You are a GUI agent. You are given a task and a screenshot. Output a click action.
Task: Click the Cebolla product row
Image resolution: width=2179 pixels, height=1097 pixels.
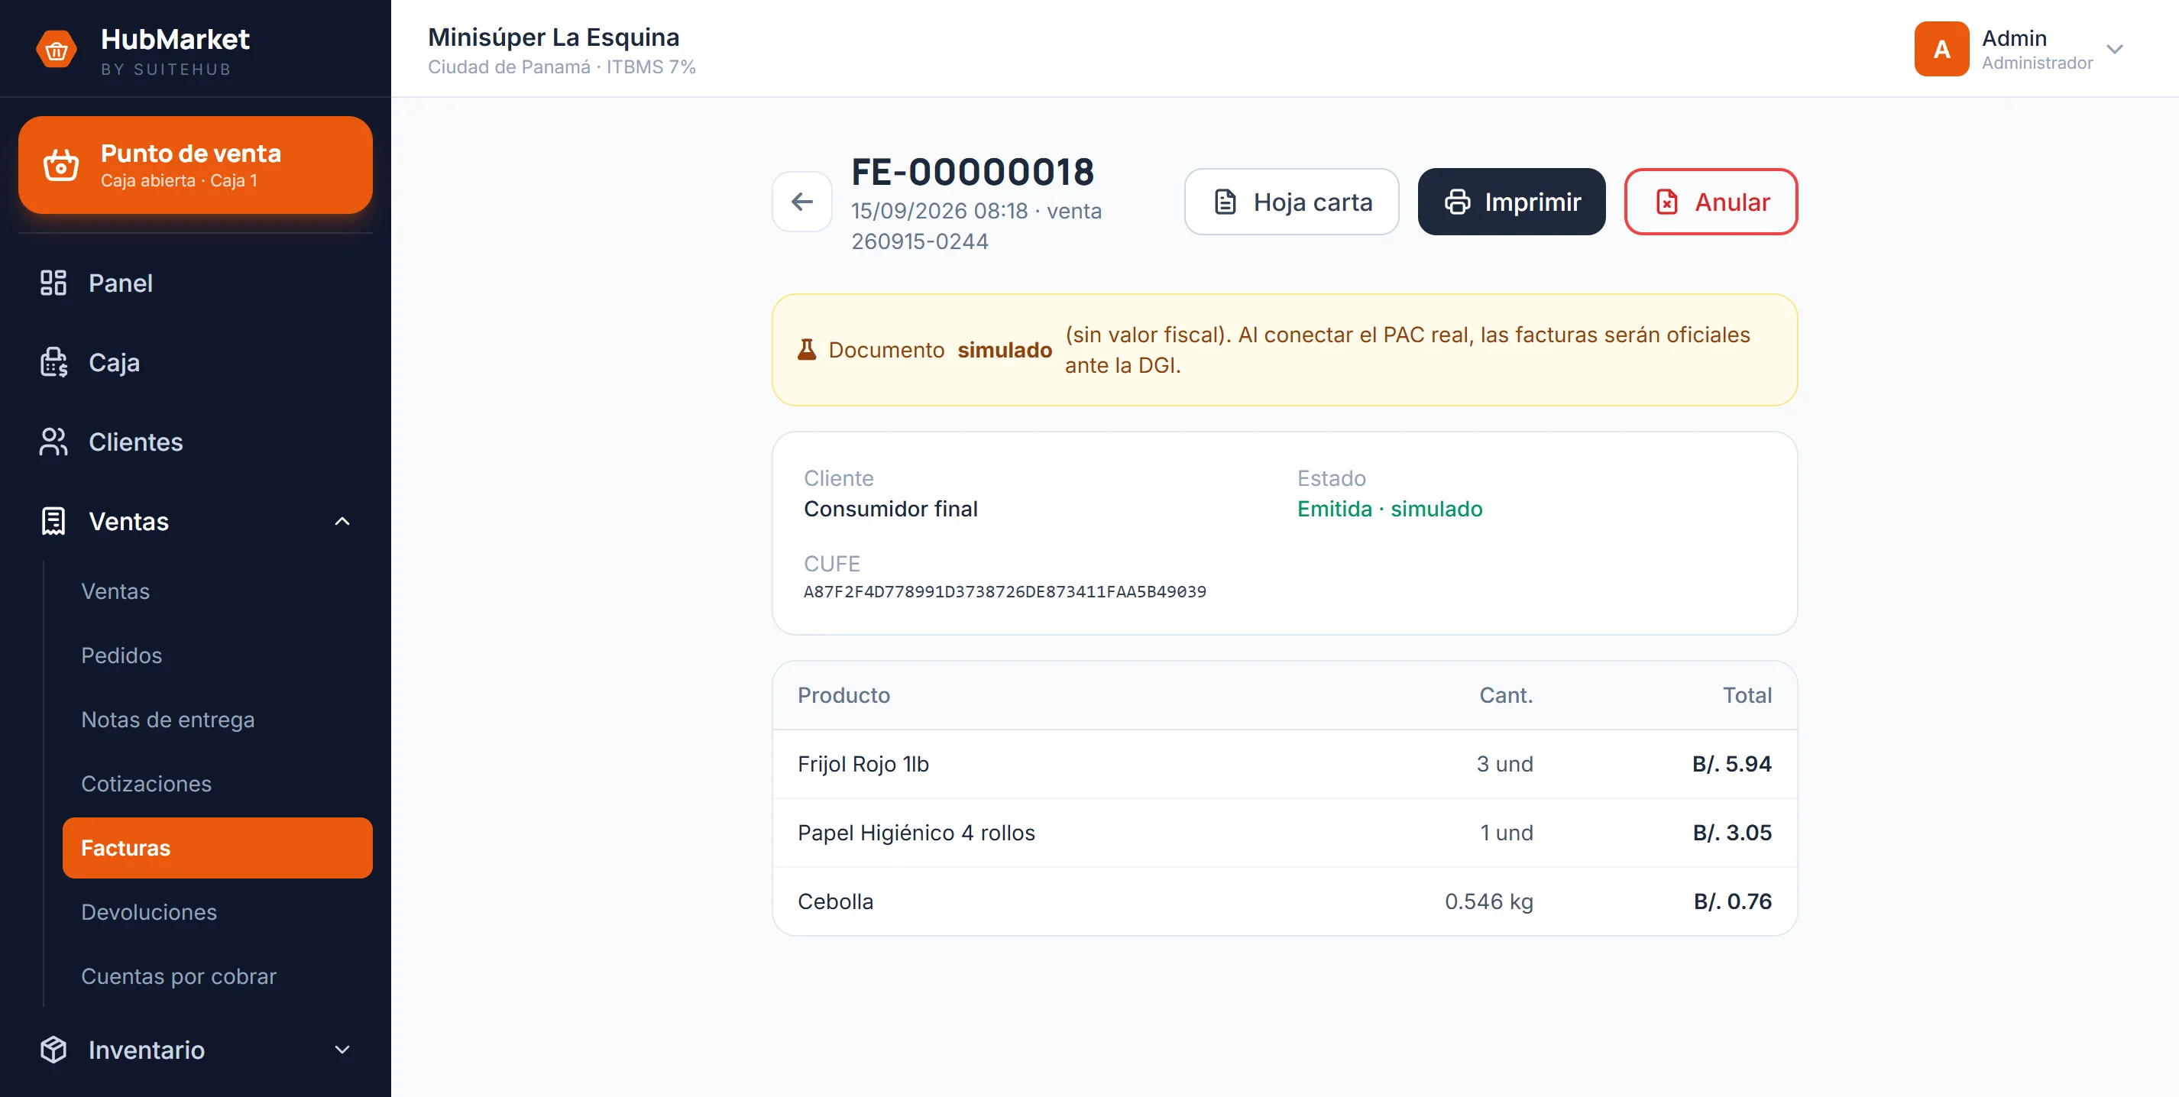(x=1284, y=901)
